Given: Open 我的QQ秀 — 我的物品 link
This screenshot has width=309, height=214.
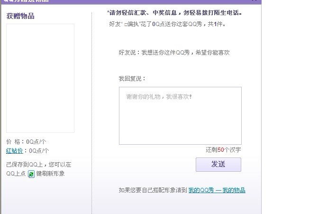Looking at the screenshot, I should (x=217, y=190).
